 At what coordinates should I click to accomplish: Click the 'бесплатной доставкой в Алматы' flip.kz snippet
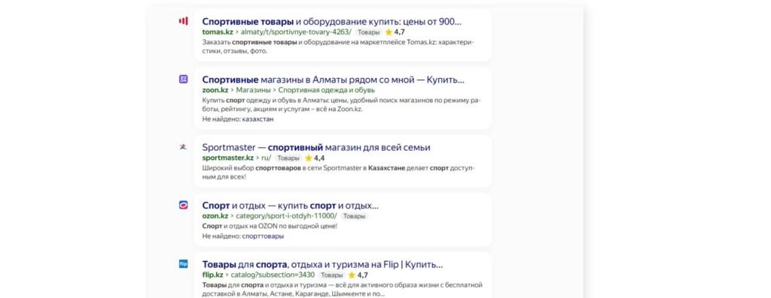coord(343,290)
